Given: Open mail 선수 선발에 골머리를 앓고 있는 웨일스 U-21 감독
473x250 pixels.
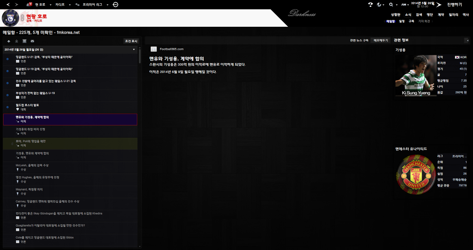Looking at the screenshot, I should point(70,83).
